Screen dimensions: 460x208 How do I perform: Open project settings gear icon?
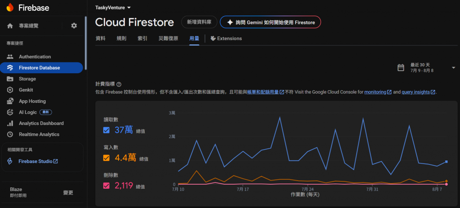[74, 26]
